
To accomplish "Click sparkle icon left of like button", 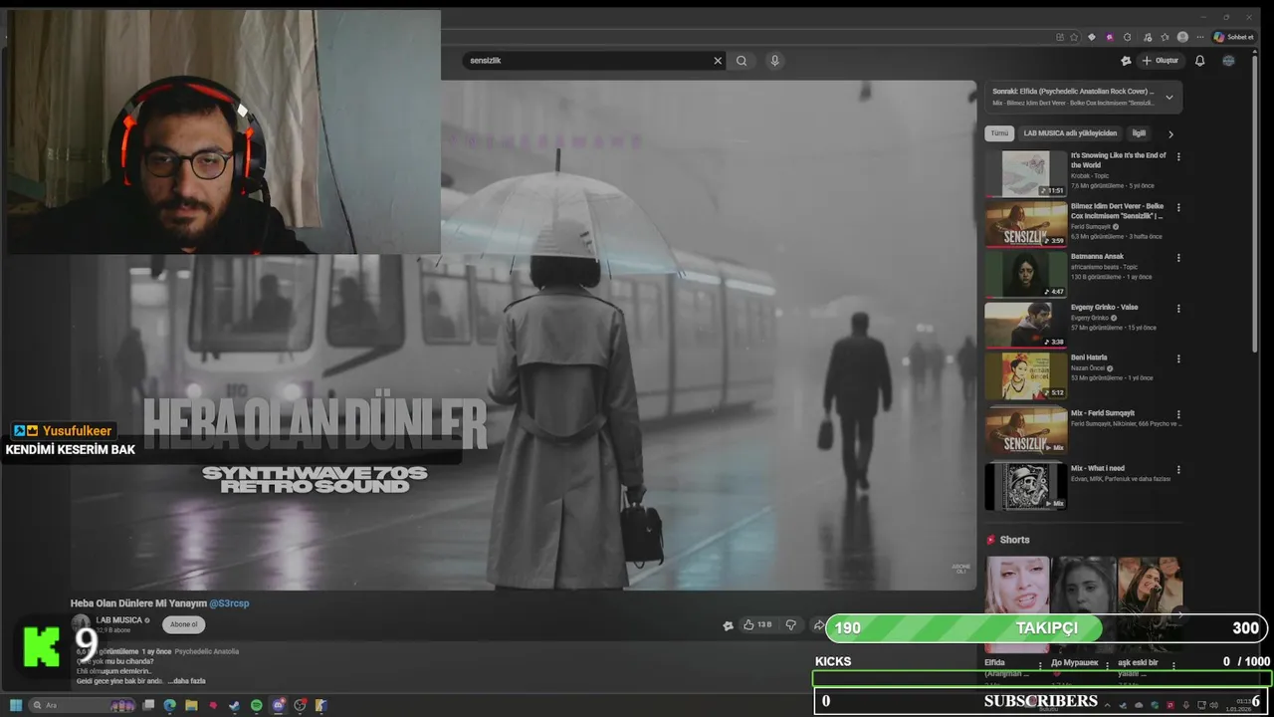I will pyautogui.click(x=728, y=625).
